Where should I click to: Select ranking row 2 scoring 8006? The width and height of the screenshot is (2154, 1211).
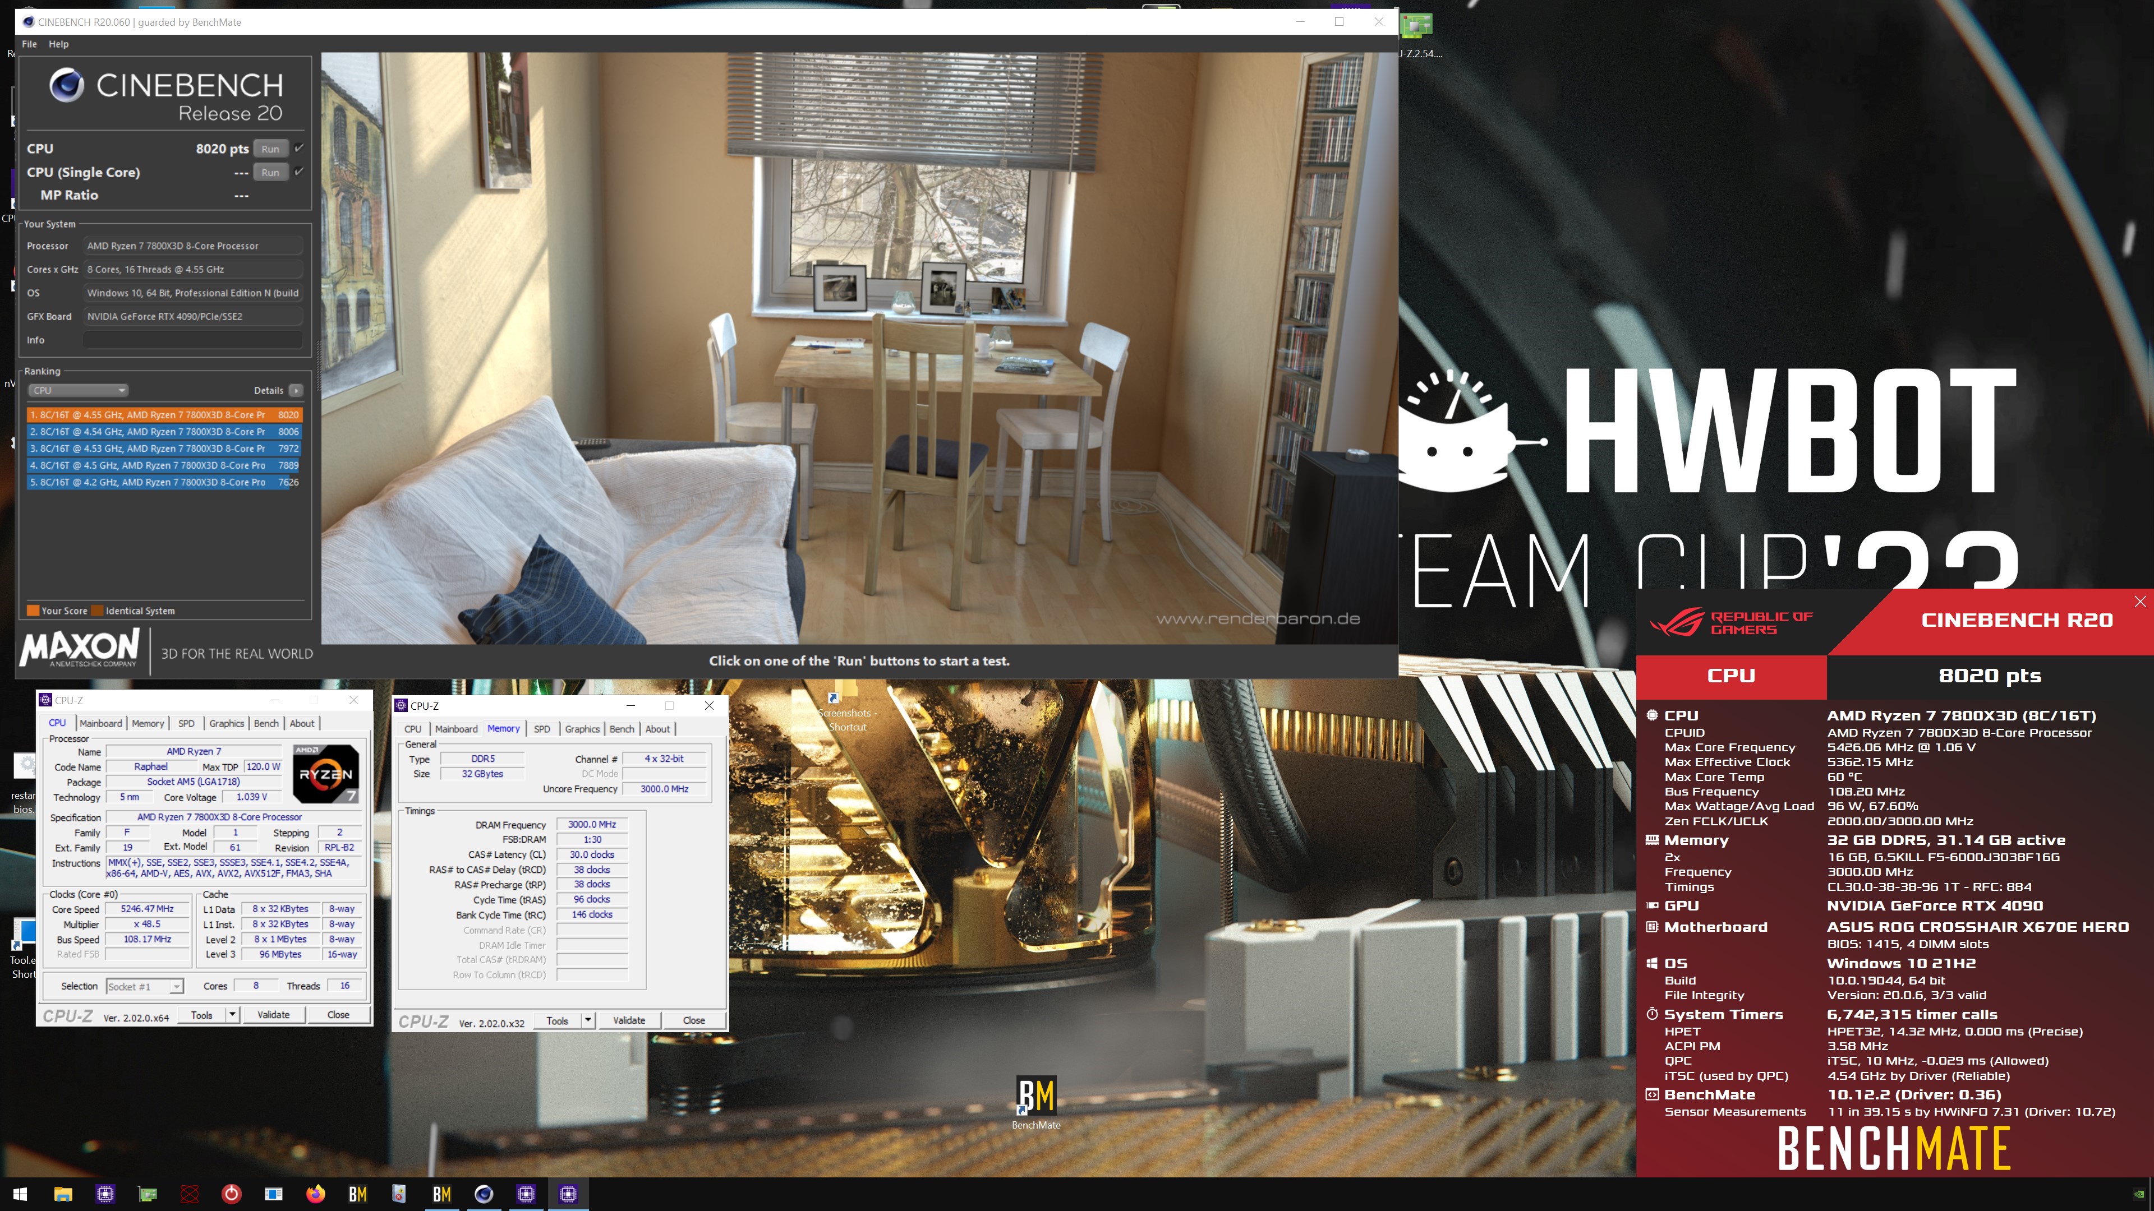164,432
